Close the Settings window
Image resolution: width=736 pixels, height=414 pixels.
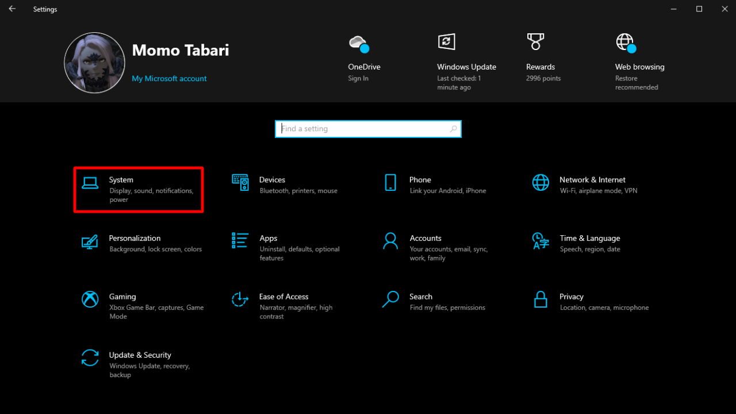(x=725, y=9)
